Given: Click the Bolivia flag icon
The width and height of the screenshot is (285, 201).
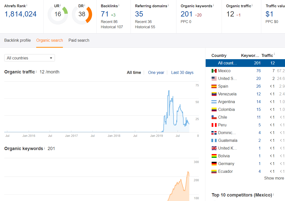Looking at the screenshot, I should pos(214,156).
